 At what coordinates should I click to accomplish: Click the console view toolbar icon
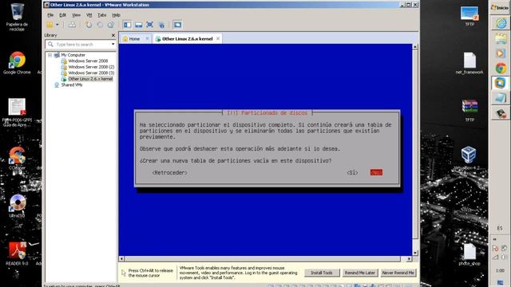pyautogui.click(x=177, y=25)
